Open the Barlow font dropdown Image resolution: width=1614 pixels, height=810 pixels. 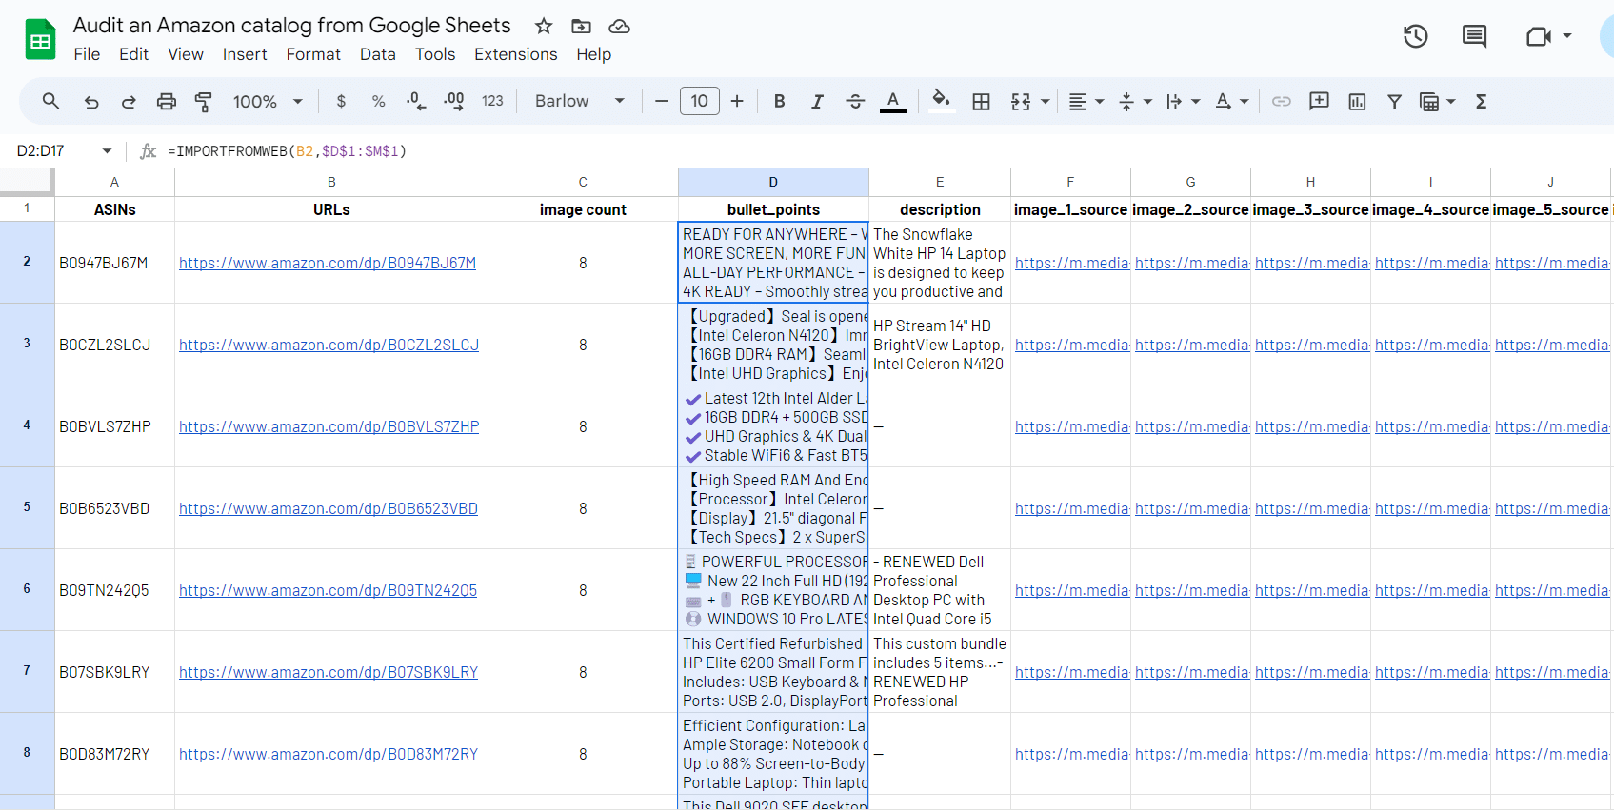[x=579, y=102]
